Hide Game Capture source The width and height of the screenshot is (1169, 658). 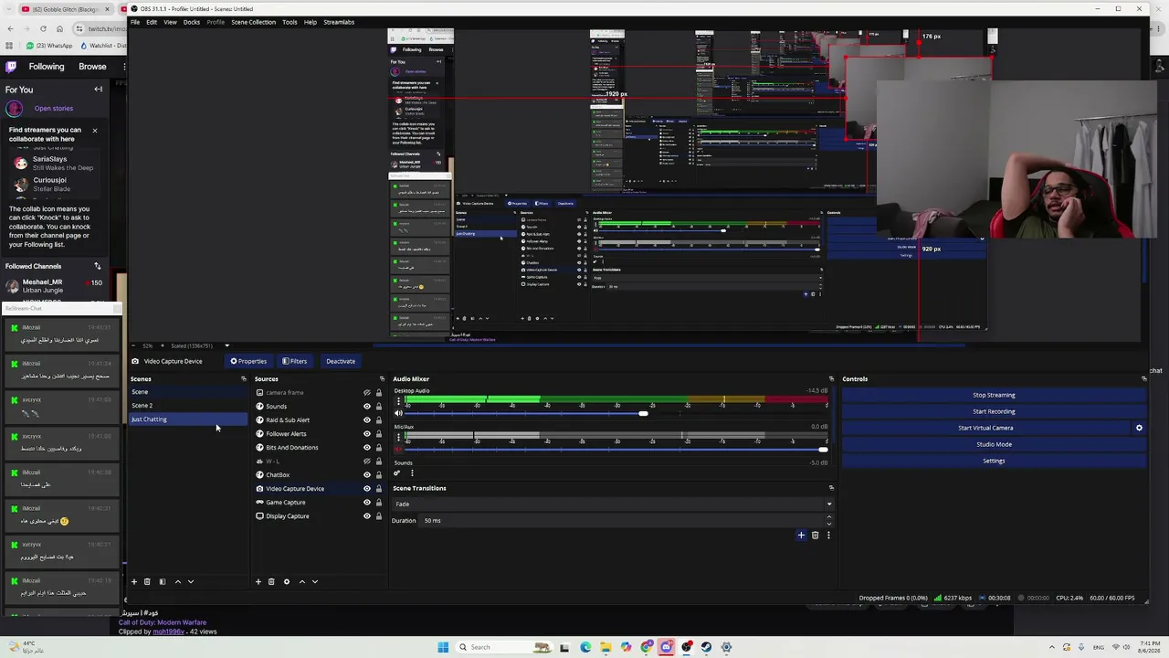367,503
